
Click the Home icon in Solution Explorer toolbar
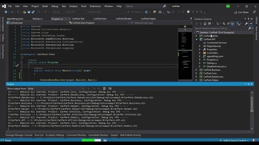pyautogui.click(x=205, y=24)
